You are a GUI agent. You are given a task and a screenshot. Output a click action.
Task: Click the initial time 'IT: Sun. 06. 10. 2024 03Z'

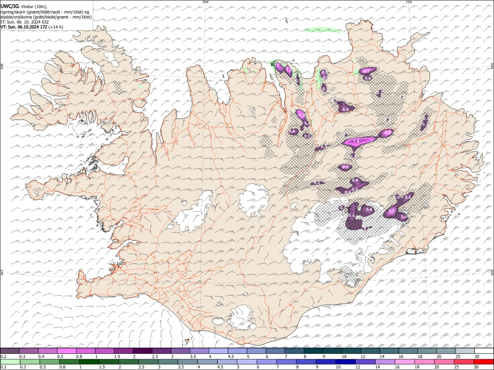click(25, 22)
